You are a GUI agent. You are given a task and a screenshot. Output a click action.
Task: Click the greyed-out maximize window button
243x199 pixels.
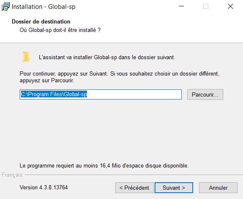[x=206, y=6]
